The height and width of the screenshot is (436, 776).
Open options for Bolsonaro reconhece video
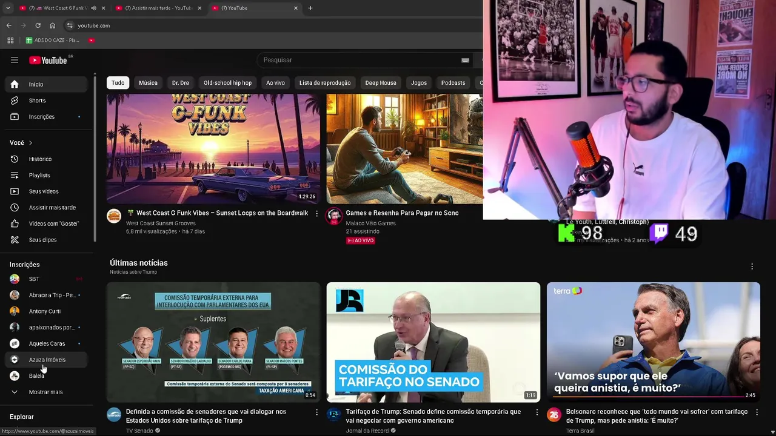pyautogui.click(x=757, y=412)
